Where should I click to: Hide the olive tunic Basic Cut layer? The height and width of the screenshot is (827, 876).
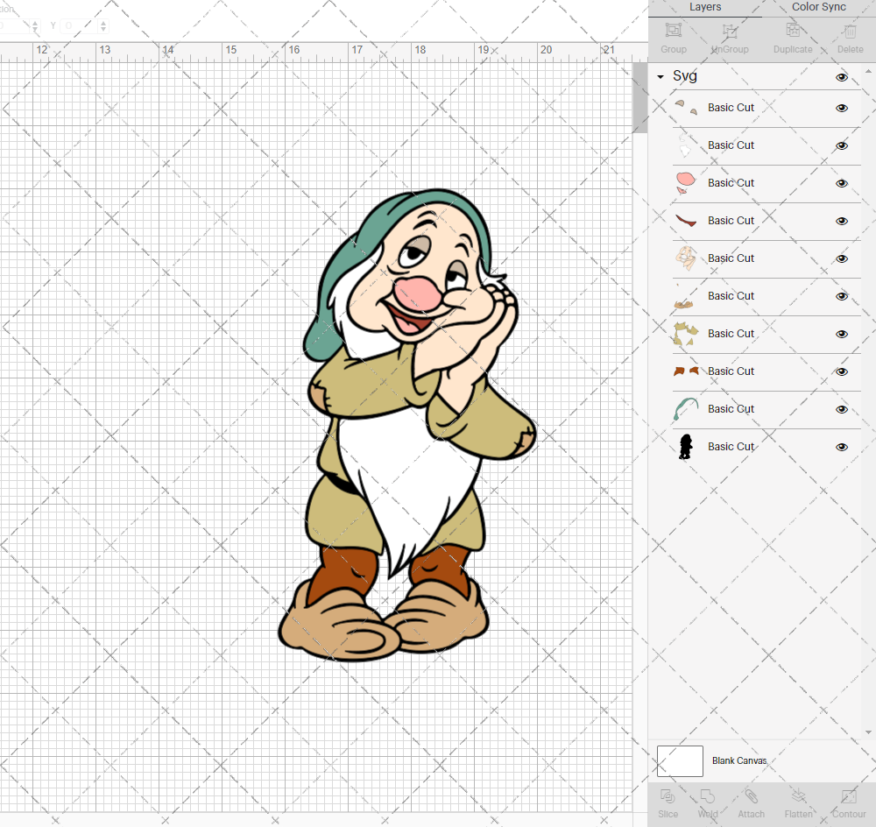842,334
